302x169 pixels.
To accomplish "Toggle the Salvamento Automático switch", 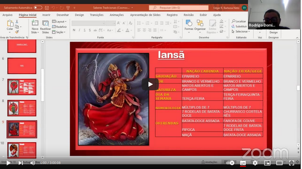I will tap(38, 8).
